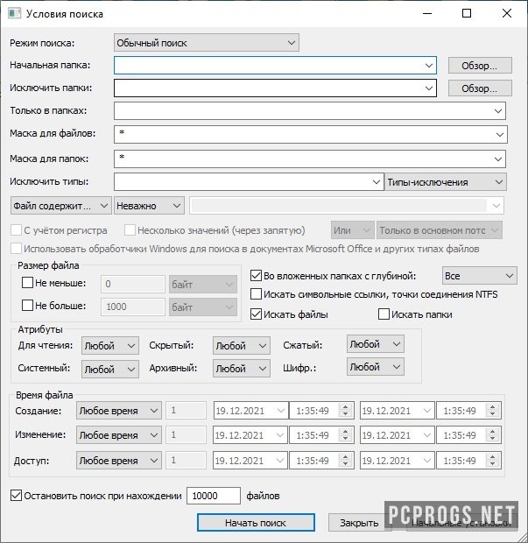The height and width of the screenshot is (543, 528).
Task: Open the Создание time dropdown
Action: pyautogui.click(x=118, y=411)
